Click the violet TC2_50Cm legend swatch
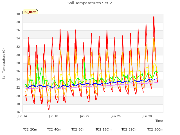This screenshot has height=135, width=180. click(143, 130)
